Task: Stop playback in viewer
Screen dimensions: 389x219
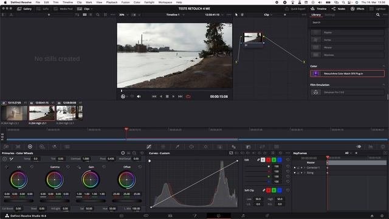Action: (x=167, y=96)
